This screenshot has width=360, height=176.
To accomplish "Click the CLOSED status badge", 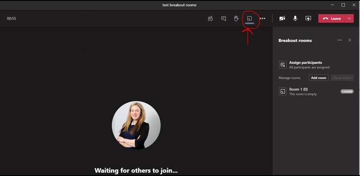I will pos(347,91).
